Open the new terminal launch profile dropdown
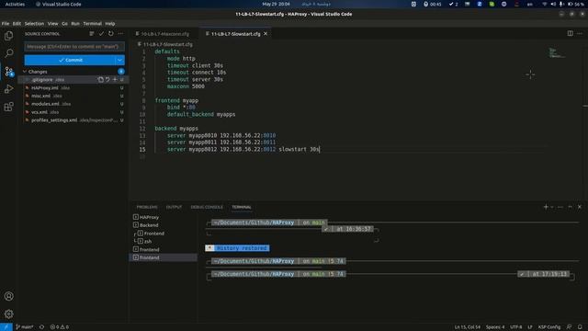The width and height of the screenshot is (588, 331). tap(552, 207)
